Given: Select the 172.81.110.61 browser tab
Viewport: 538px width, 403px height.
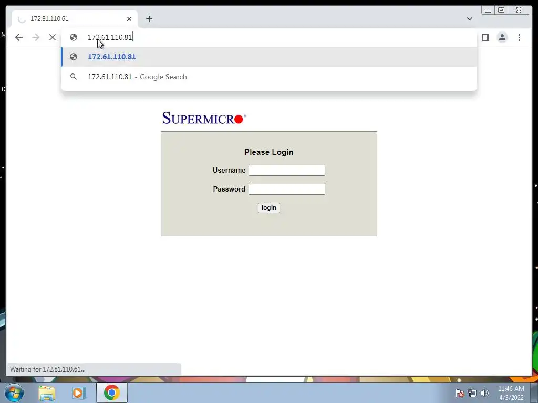Looking at the screenshot, I should 75,19.
